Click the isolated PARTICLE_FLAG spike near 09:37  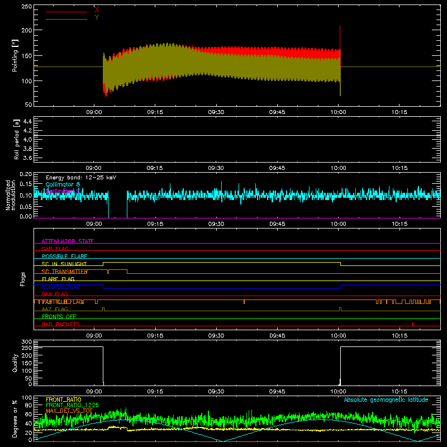pos(244,302)
